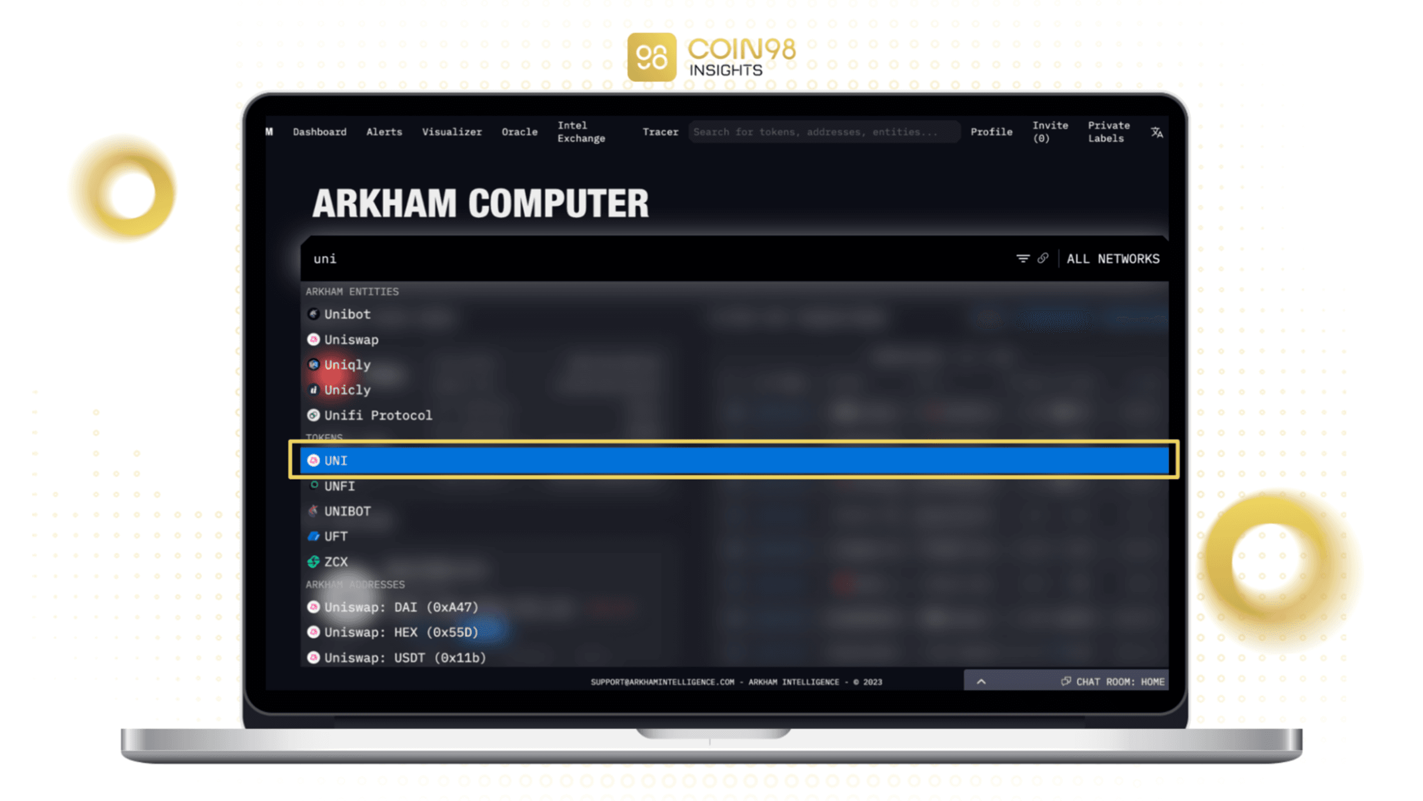
Task: Toggle ALL NETWORKS network filter
Action: pyautogui.click(x=1113, y=258)
